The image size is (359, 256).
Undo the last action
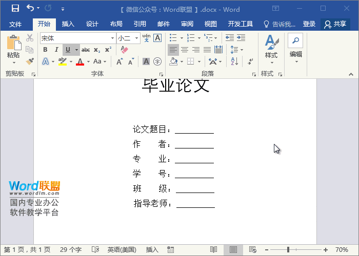30,8
